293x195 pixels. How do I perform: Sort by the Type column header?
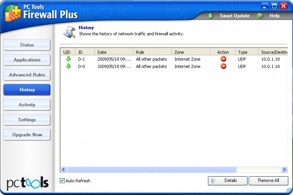(247, 52)
